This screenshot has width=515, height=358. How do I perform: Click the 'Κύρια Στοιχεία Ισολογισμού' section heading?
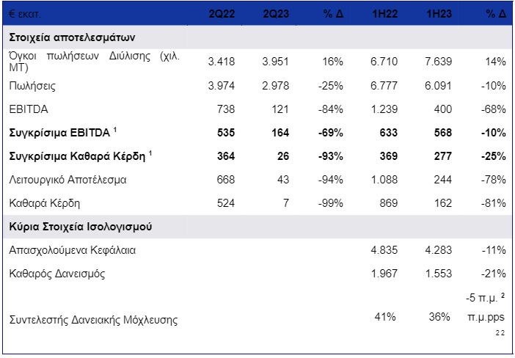[81, 226]
